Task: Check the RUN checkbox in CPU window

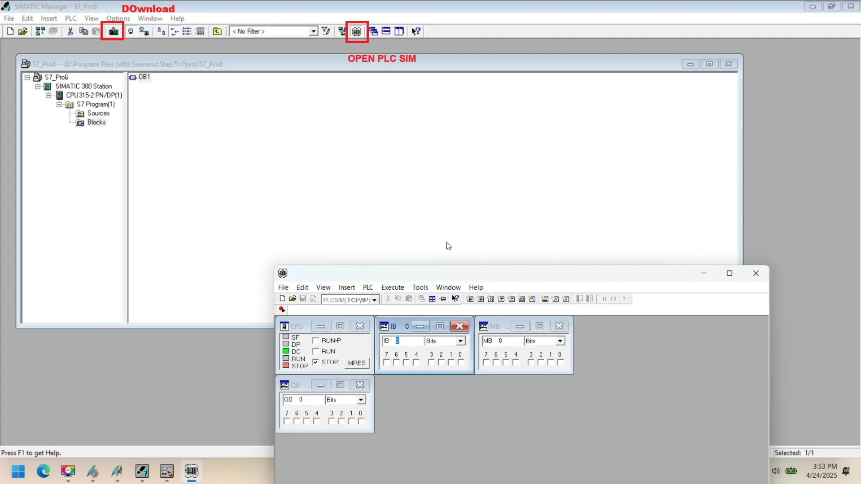Action: click(x=315, y=351)
